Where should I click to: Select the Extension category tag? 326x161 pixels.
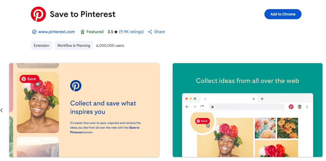pyautogui.click(x=41, y=45)
